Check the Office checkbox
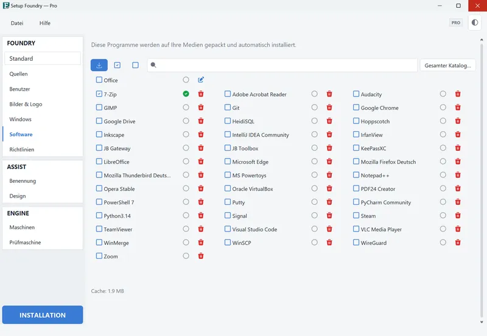Screen dimensions: 487x336 99,80
